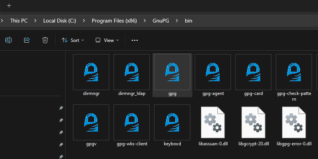Expand chevron before This PC

click(x=2, y=21)
